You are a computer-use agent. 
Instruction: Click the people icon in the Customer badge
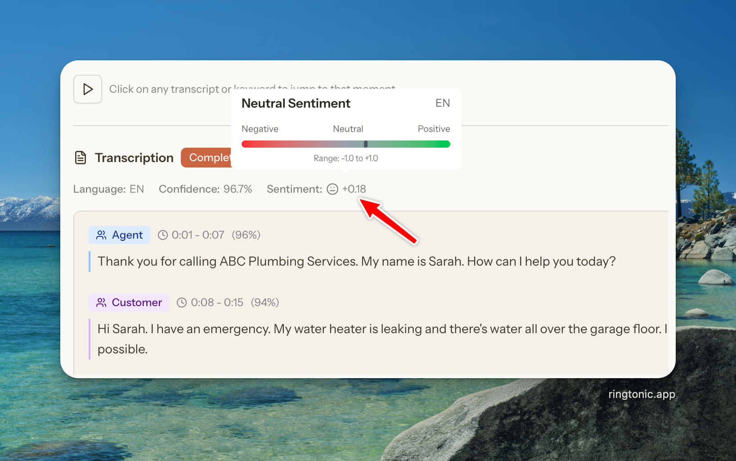[x=101, y=303]
